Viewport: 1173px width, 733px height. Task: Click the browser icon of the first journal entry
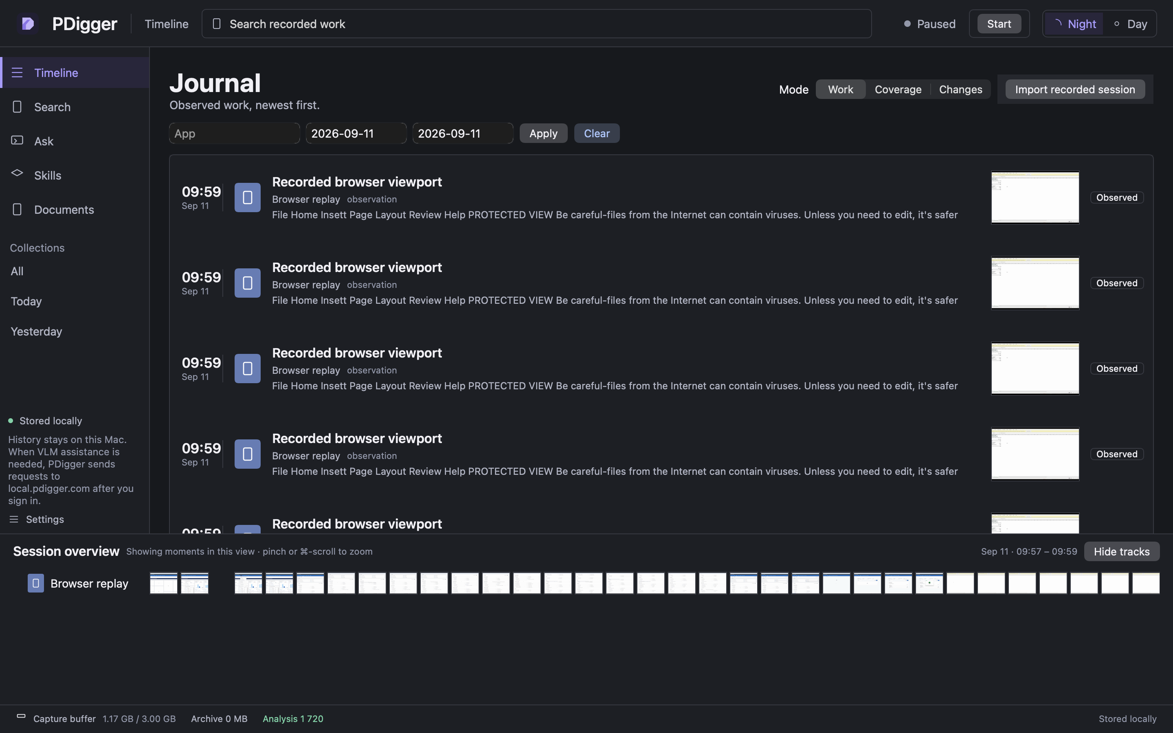pos(248,198)
